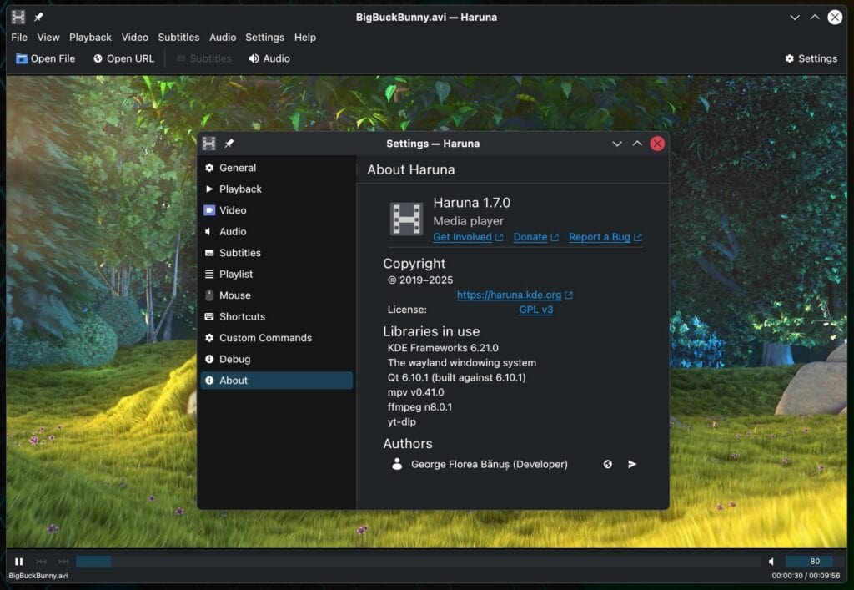The width and height of the screenshot is (854, 590).
Task: Open the Subtitles menu
Action: click(178, 37)
